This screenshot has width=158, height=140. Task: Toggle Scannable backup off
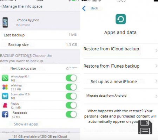71,96
